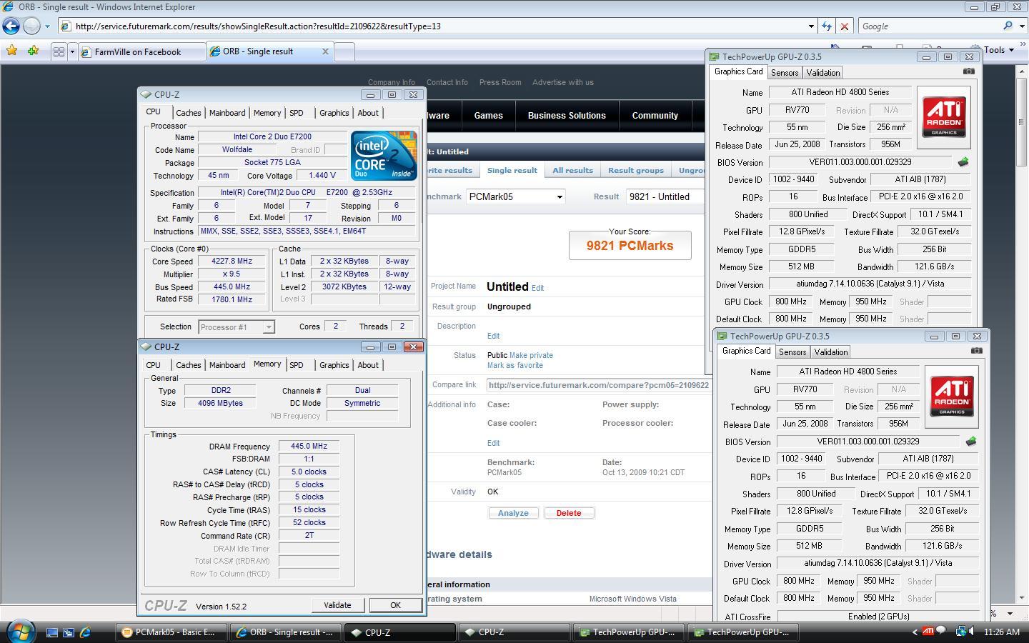The height and width of the screenshot is (643, 1029).
Task: Click the red Stop icon beside the address bar
Action: pos(844,26)
